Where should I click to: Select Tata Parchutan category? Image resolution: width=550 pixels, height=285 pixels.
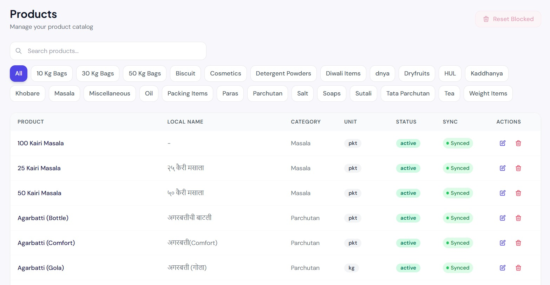(x=408, y=93)
